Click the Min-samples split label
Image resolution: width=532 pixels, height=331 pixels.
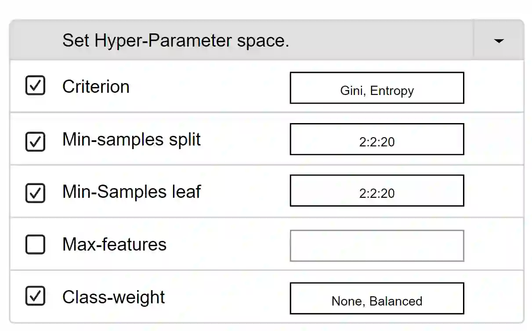point(131,139)
